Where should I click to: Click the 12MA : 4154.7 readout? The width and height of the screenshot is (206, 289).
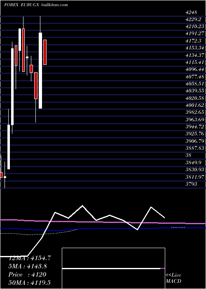pos(30,258)
